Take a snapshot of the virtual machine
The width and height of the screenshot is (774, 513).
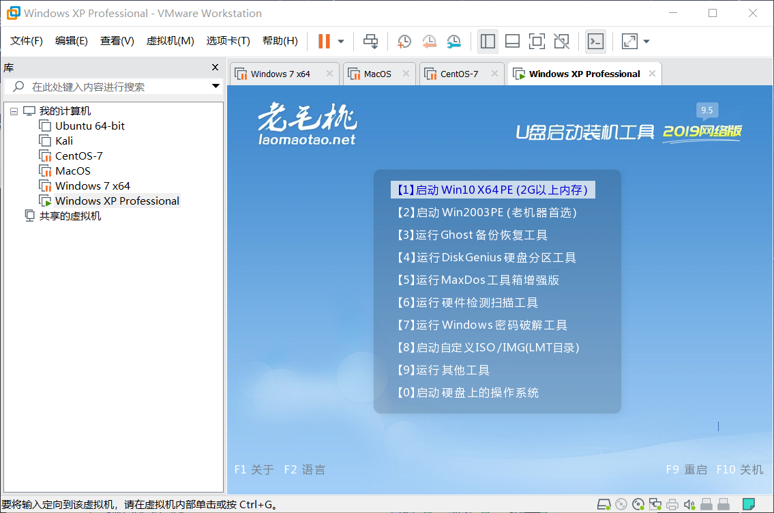point(404,41)
